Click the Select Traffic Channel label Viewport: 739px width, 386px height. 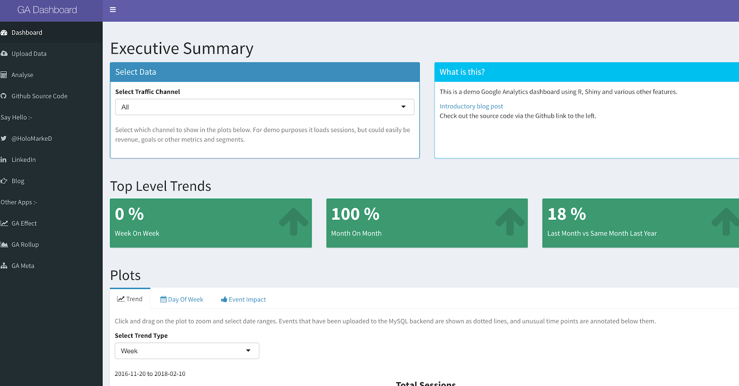[148, 92]
